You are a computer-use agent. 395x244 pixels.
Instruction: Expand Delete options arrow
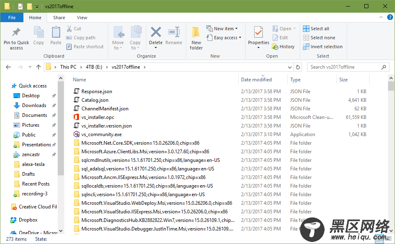point(156,48)
